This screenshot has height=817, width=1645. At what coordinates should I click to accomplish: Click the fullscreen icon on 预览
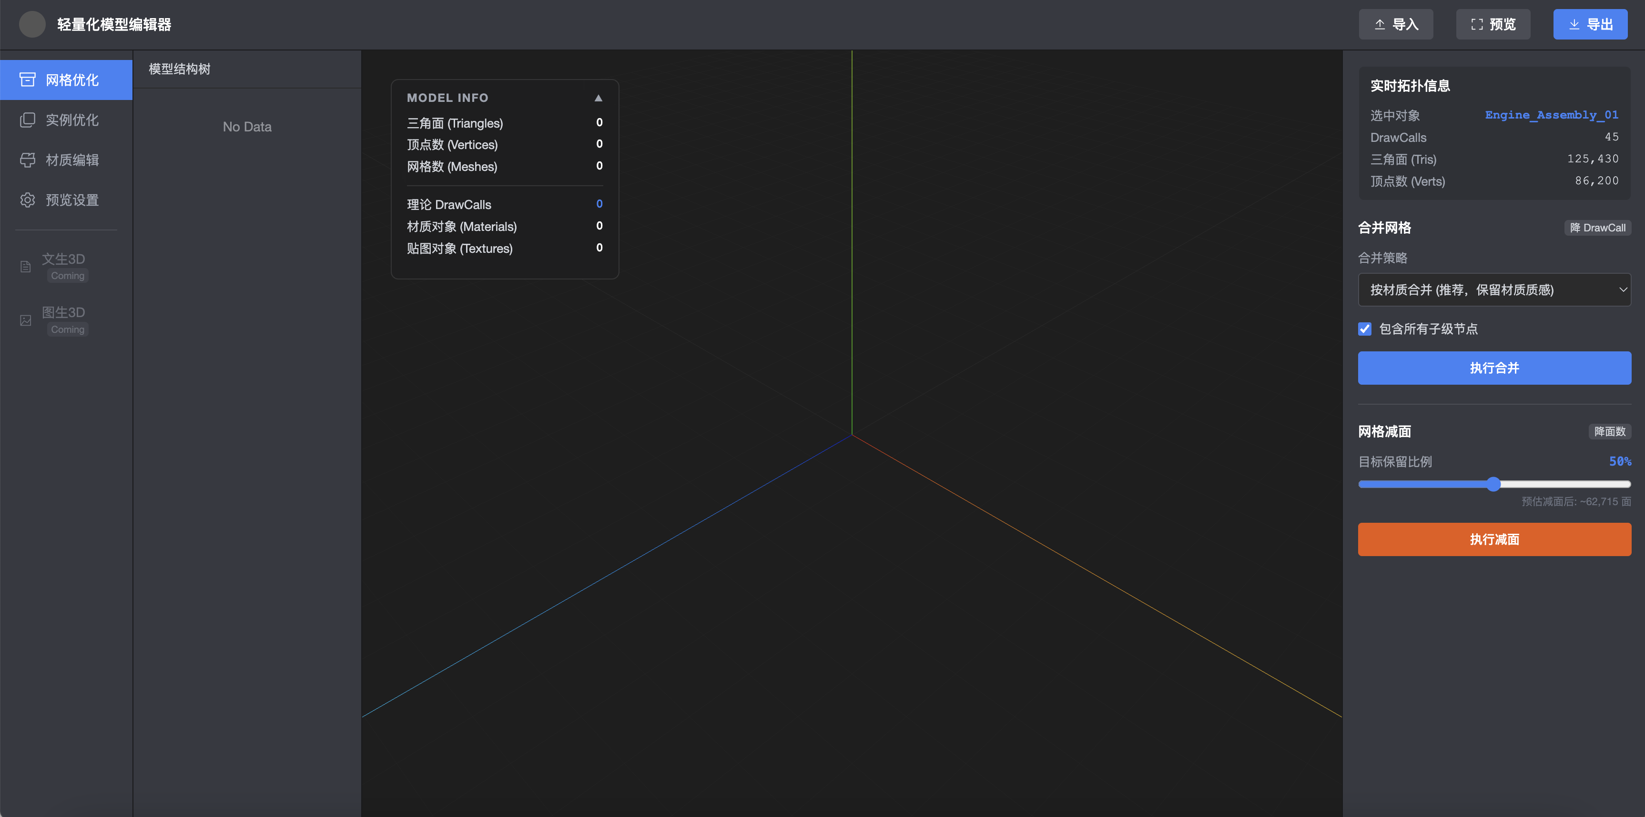(1477, 24)
